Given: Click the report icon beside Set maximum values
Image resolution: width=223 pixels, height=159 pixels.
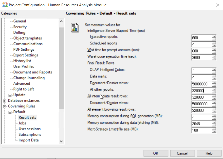Looking at the screenshot, I should click(x=74, y=27).
